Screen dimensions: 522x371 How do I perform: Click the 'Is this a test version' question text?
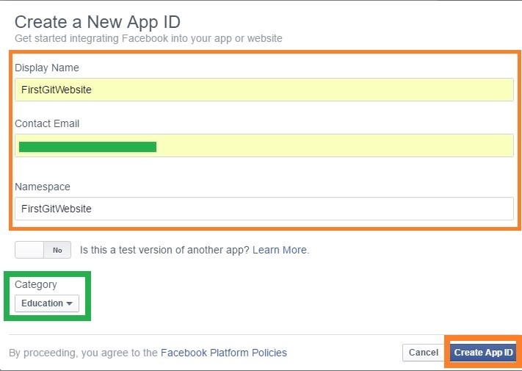(x=164, y=250)
